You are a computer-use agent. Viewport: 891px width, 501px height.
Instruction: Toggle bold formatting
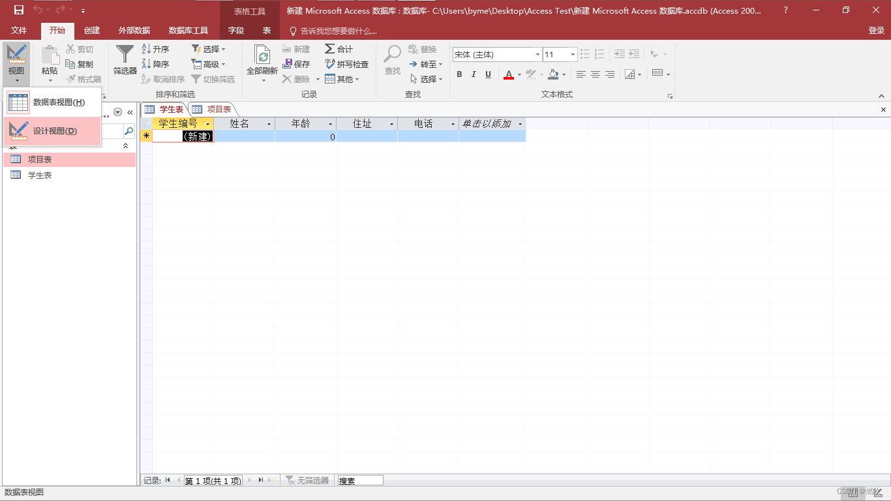point(459,74)
